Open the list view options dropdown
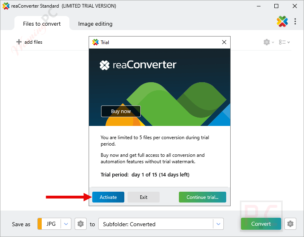This screenshot has height=237, width=304. point(284,42)
